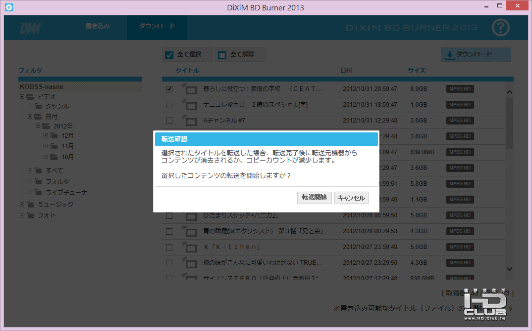The image size is (532, 331).
Task: Click the 転送開始 button in the dialog
Action: pyautogui.click(x=314, y=198)
